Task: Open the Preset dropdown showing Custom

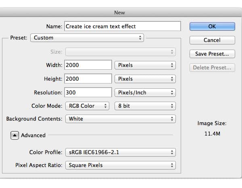Action: [87, 38]
